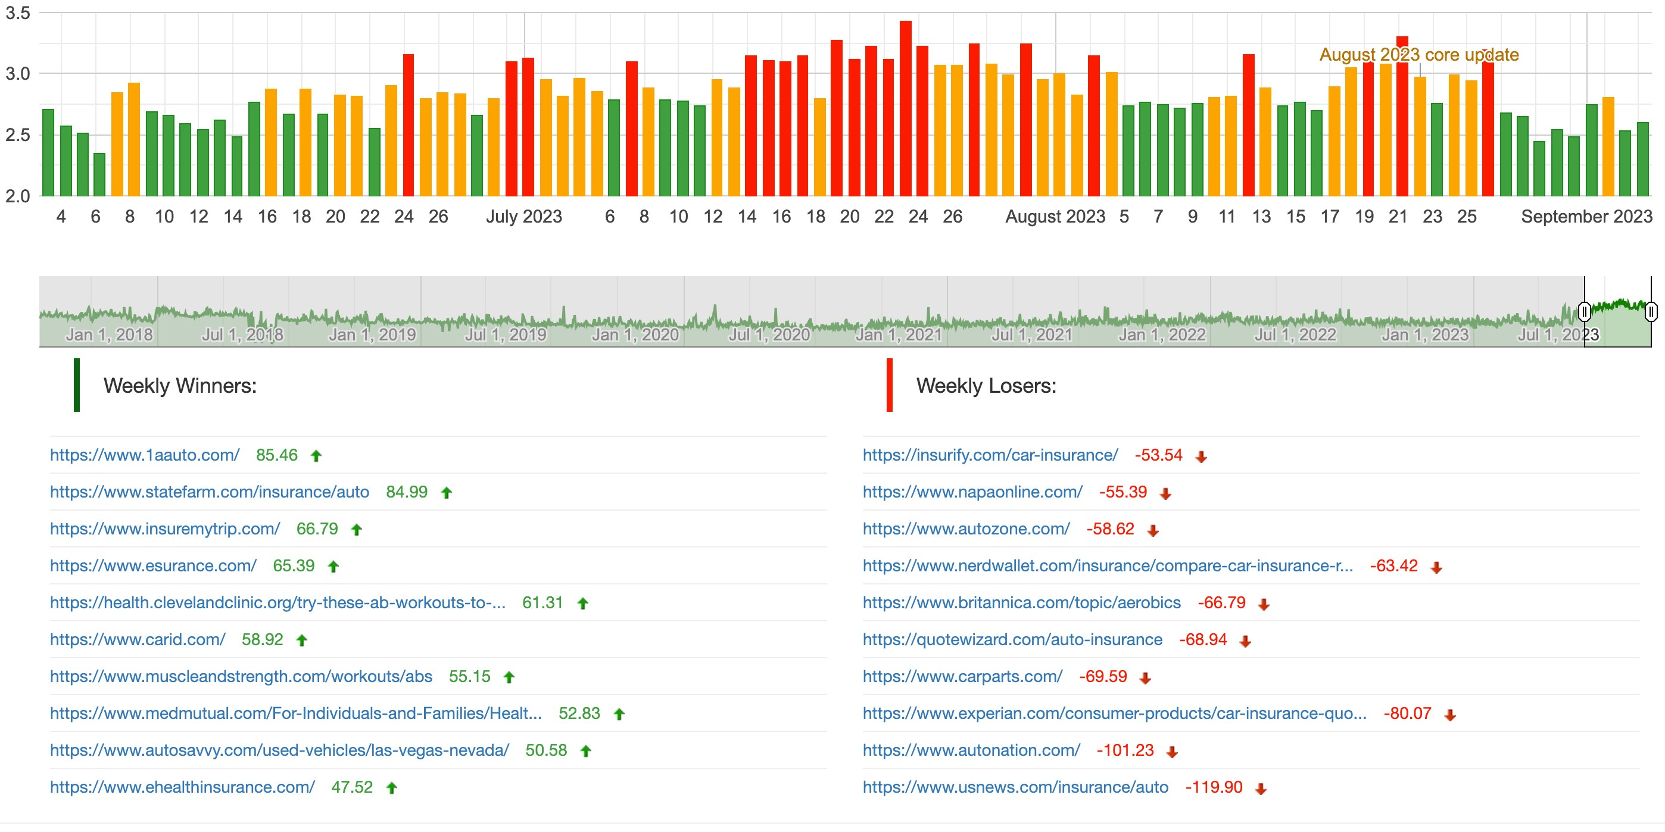Click the September 2023 axis label

click(x=1587, y=217)
